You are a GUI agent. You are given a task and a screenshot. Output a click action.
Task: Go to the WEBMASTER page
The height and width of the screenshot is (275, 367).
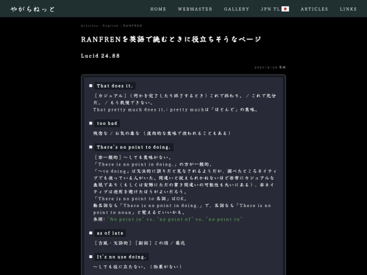(x=195, y=9)
